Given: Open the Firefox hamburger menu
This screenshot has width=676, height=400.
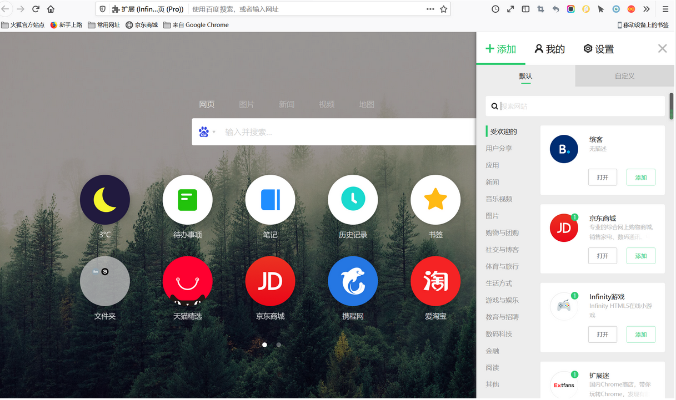Looking at the screenshot, I should click(x=665, y=9).
